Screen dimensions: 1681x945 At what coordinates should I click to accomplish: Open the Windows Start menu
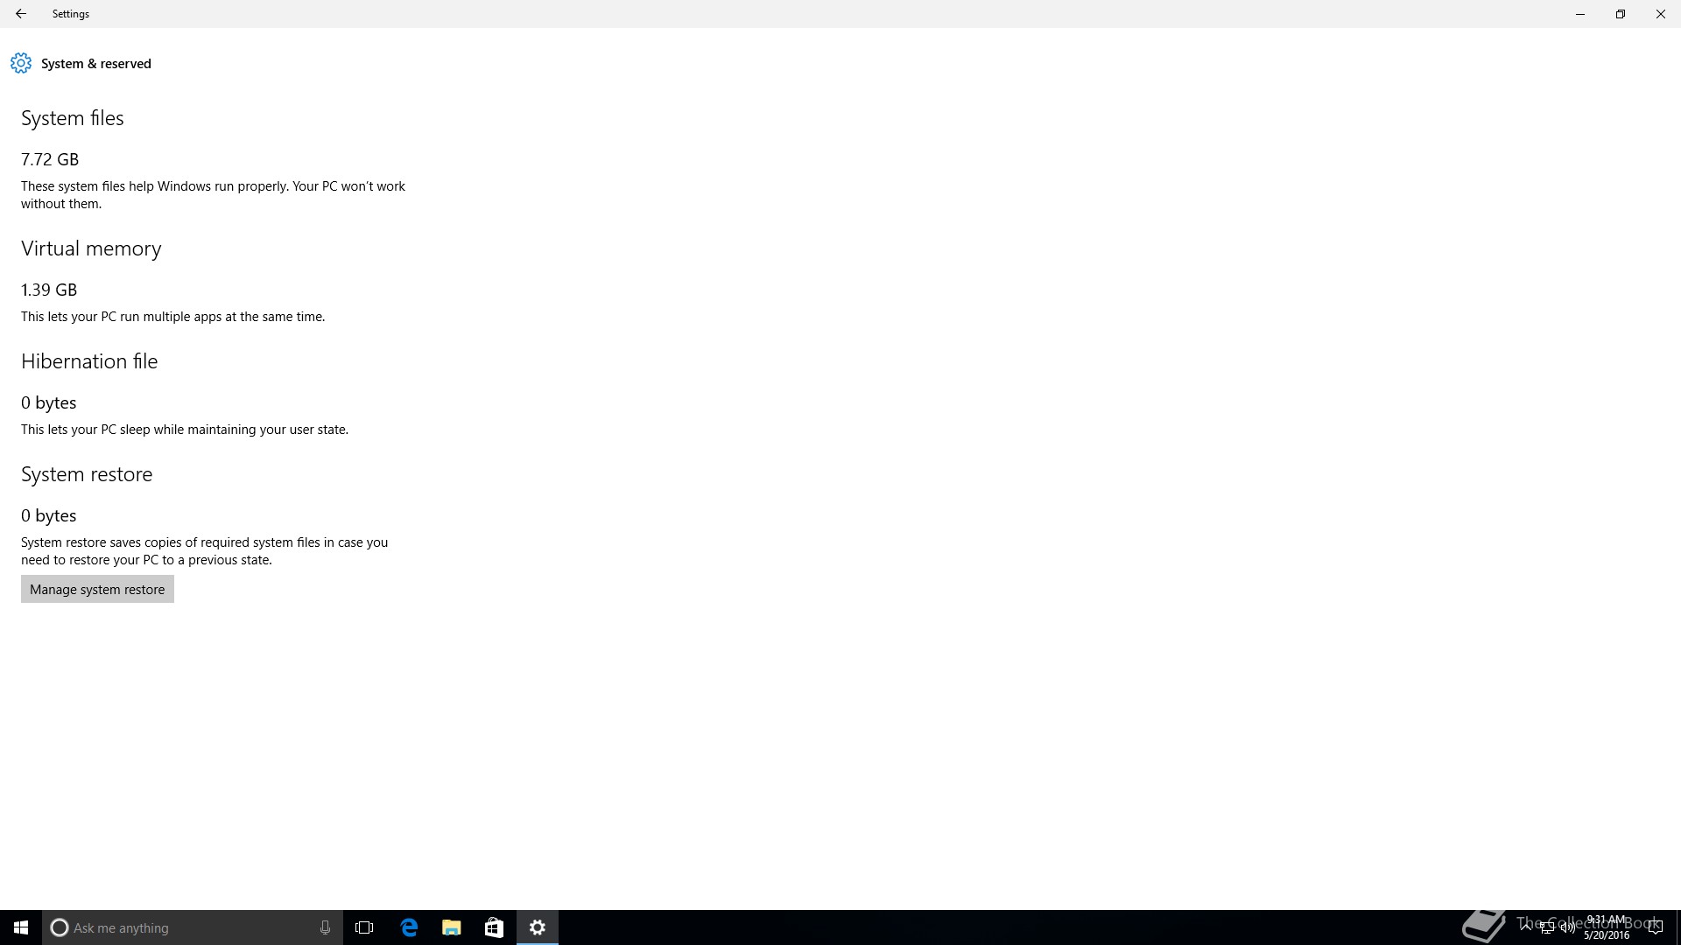click(x=21, y=927)
